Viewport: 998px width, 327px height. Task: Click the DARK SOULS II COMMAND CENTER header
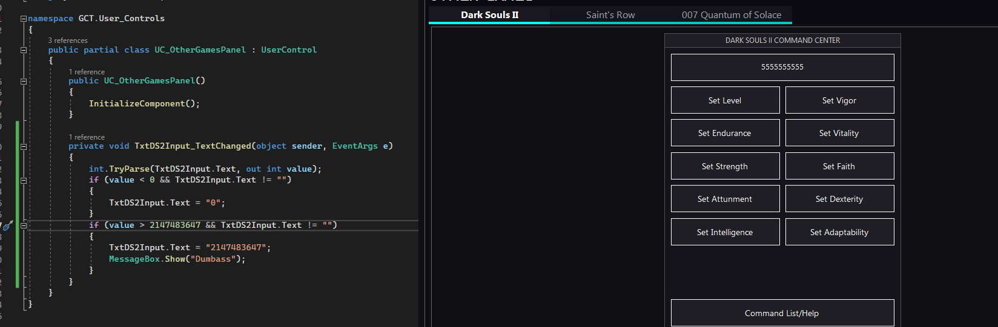coord(782,40)
